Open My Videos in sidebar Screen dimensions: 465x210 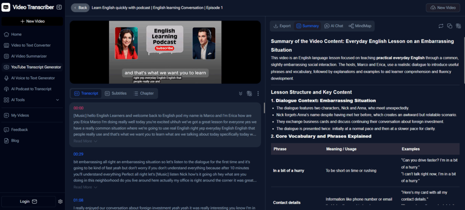point(32,115)
